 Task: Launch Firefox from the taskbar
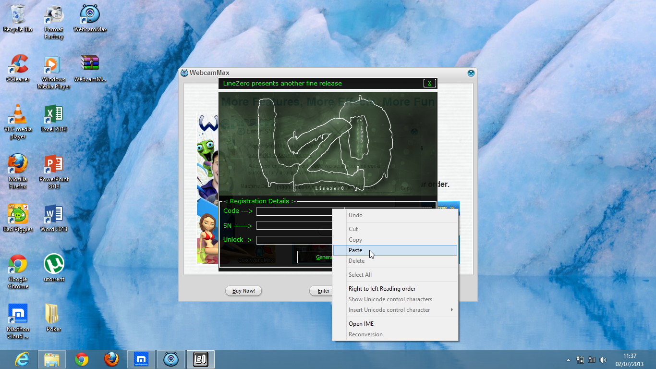tap(111, 359)
